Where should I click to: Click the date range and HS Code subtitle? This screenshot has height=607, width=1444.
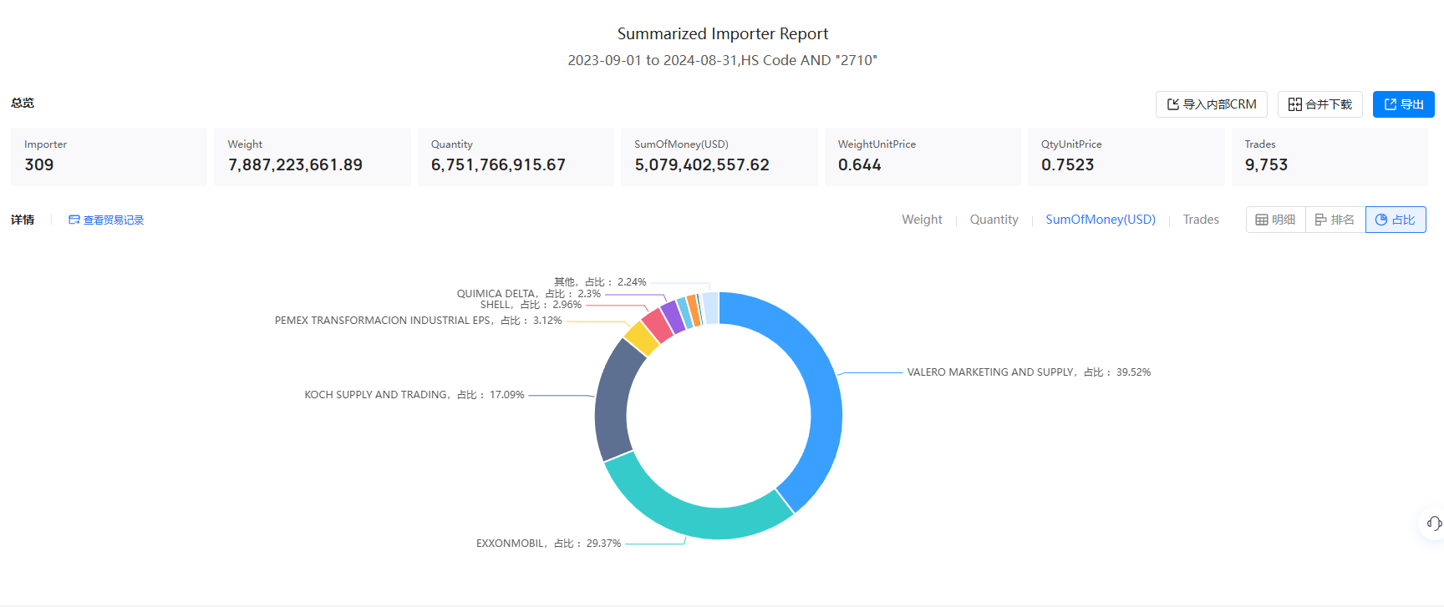click(723, 60)
